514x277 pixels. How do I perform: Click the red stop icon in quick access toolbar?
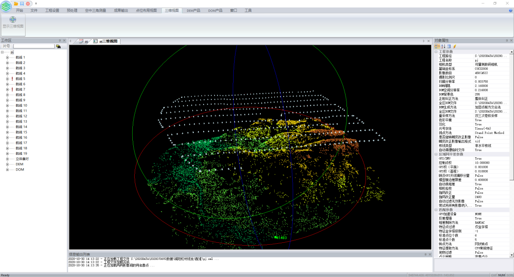click(28, 3)
